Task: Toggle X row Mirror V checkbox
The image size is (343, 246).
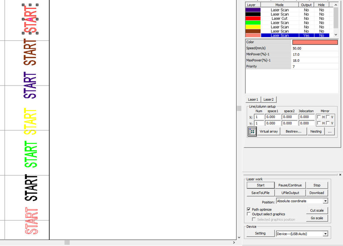Action: click(x=328, y=117)
